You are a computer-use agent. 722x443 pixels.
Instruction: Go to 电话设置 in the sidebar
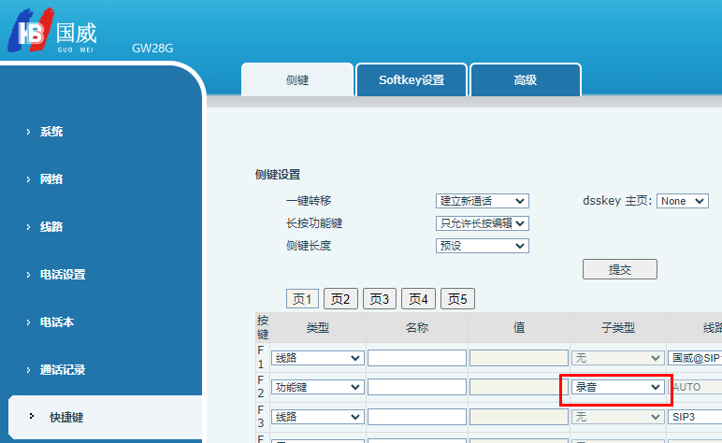point(63,275)
